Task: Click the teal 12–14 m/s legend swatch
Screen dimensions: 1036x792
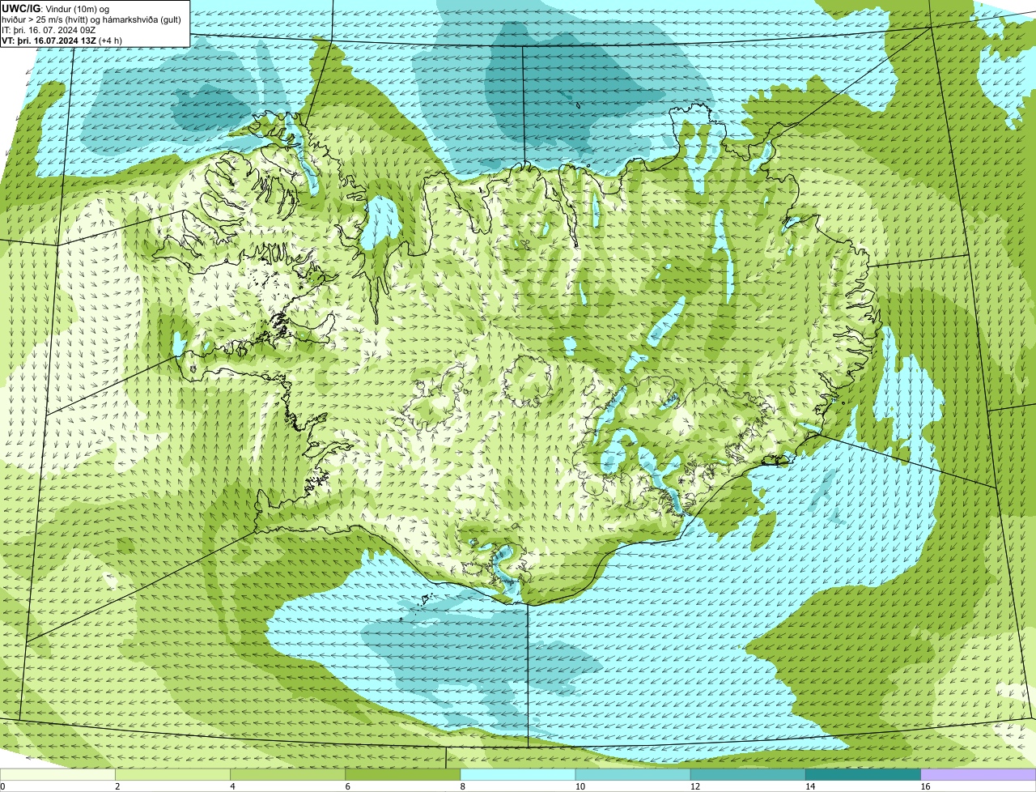Action: [x=748, y=775]
